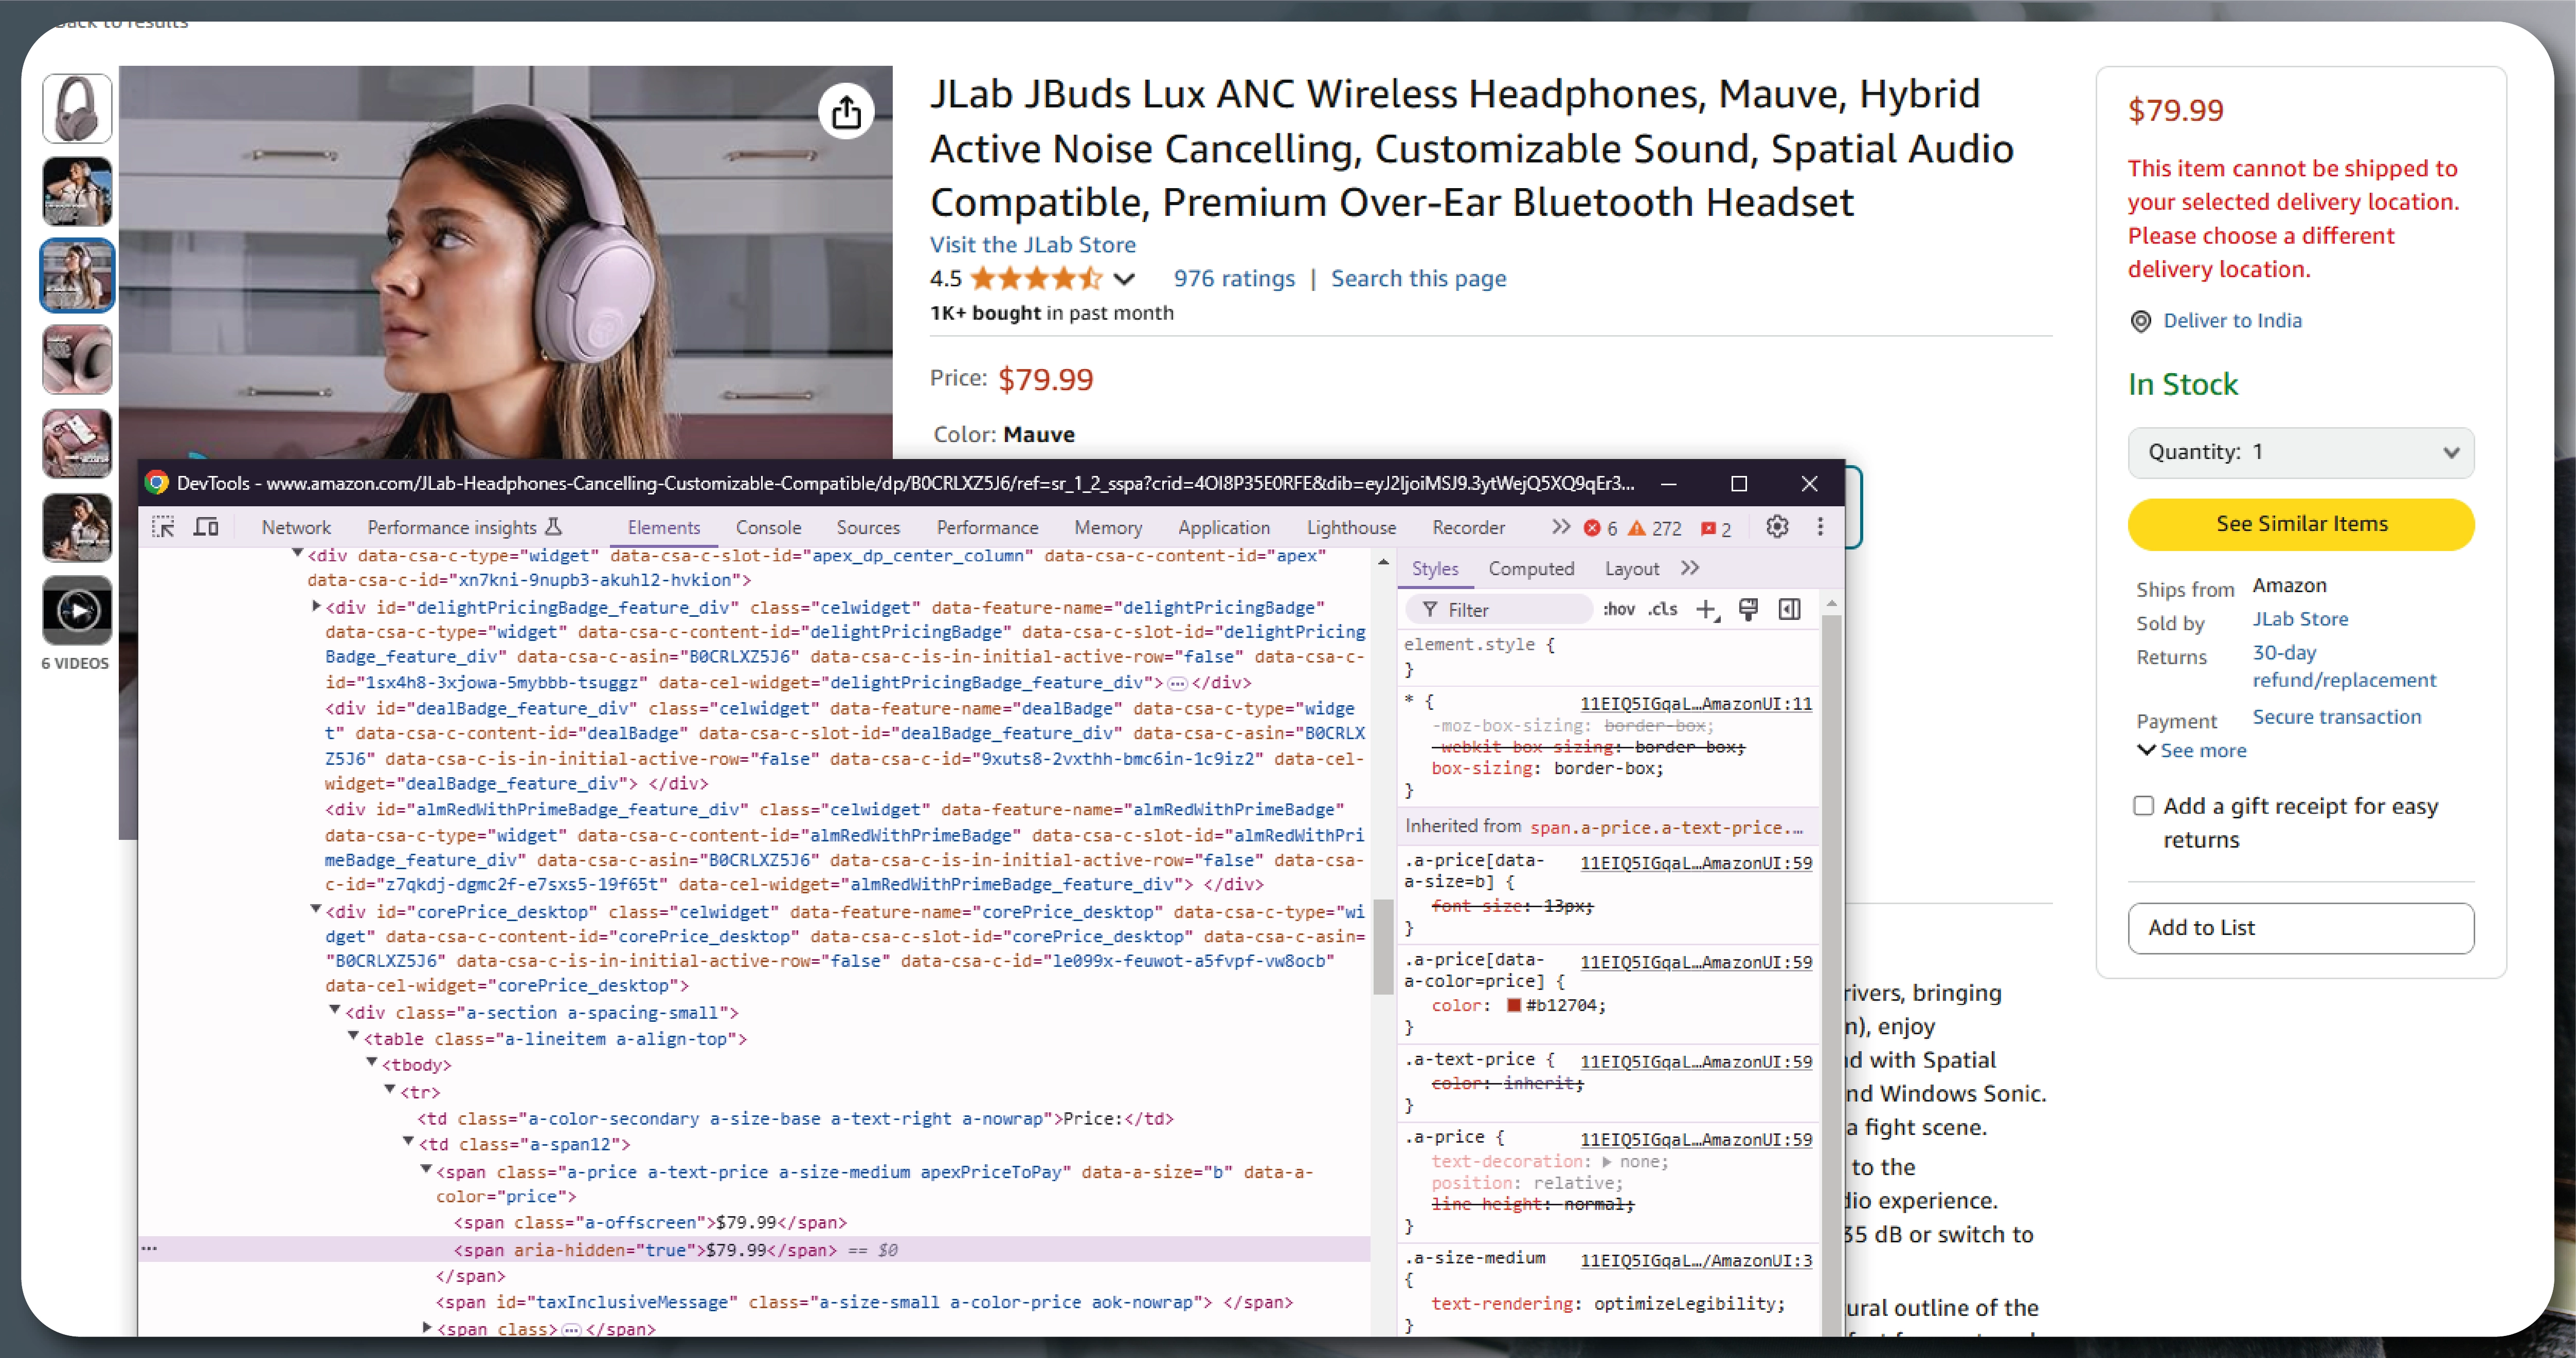The image size is (2576, 1358).
Task: Visit the JLab Store link
Action: (x=1032, y=245)
